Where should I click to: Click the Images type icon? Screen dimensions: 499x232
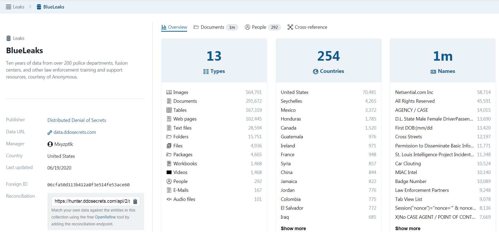(x=169, y=92)
